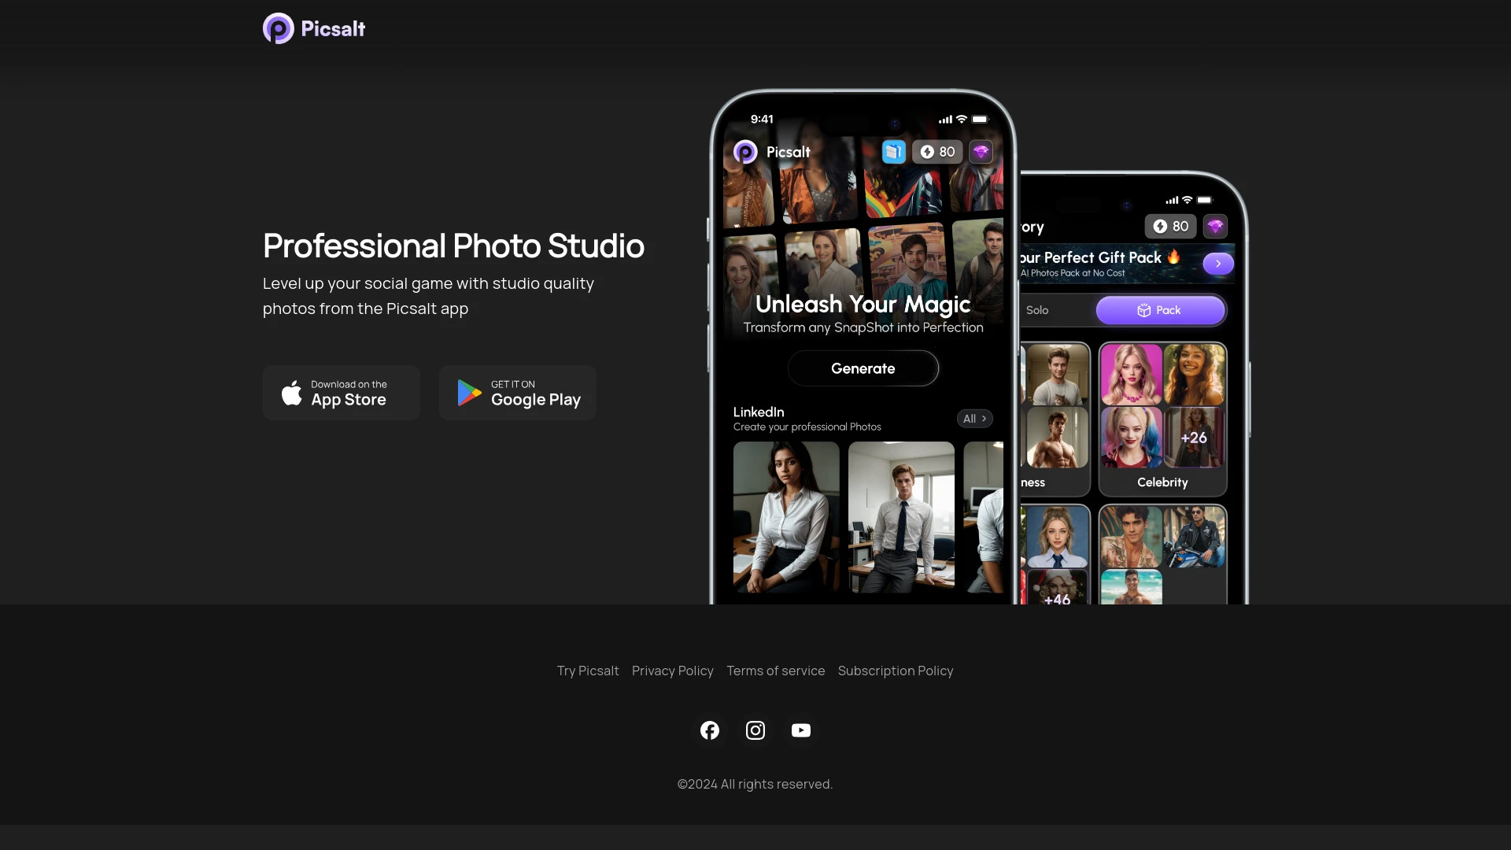Select the Pack toggle option
The height and width of the screenshot is (850, 1511).
pyautogui.click(x=1160, y=310)
